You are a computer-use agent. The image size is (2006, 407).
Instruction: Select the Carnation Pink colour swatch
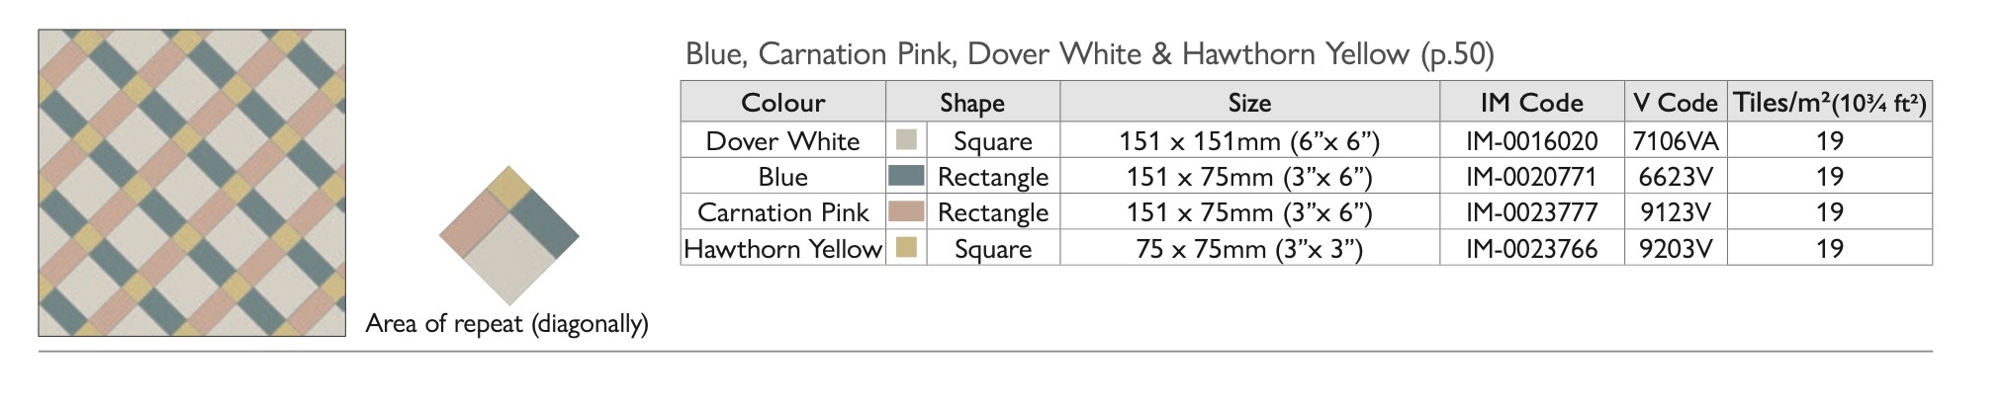pos(905,212)
